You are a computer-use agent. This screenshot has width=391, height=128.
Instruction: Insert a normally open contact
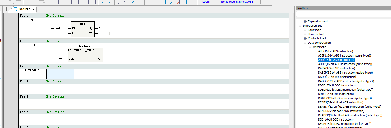point(59,2)
